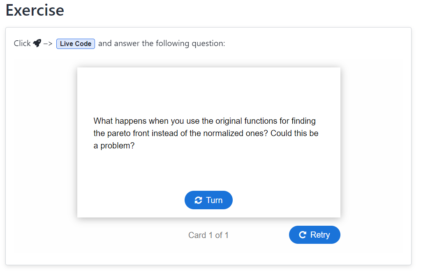Screen dimensions: 421x273
Task: Click 'a problem?' on the flashcard's last line
Action: pyautogui.click(x=114, y=146)
